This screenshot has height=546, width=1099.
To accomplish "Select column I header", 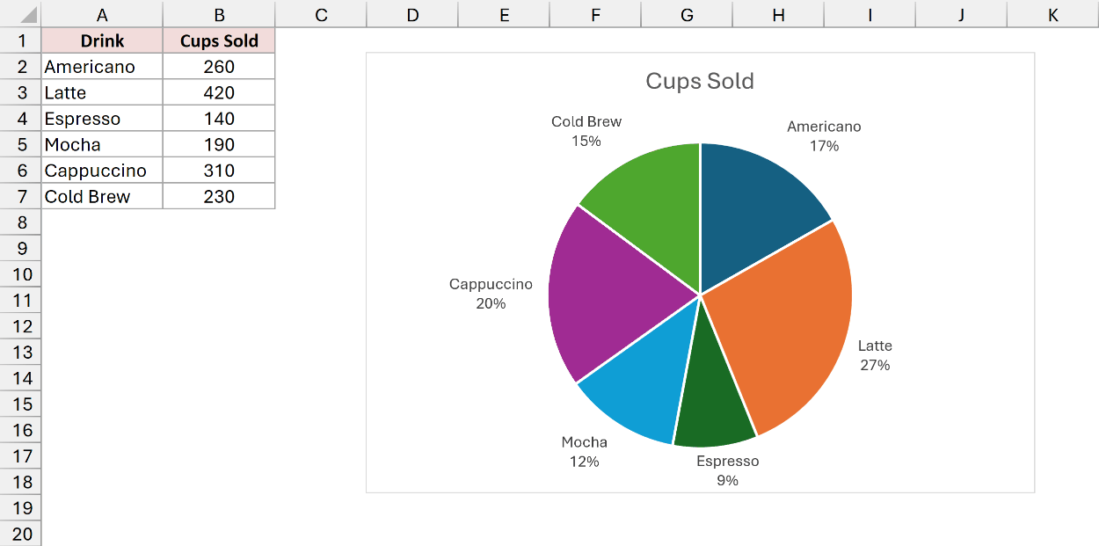I will 870,14.
